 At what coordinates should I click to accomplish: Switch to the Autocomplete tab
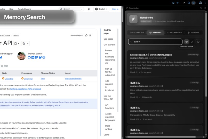(137, 33)
